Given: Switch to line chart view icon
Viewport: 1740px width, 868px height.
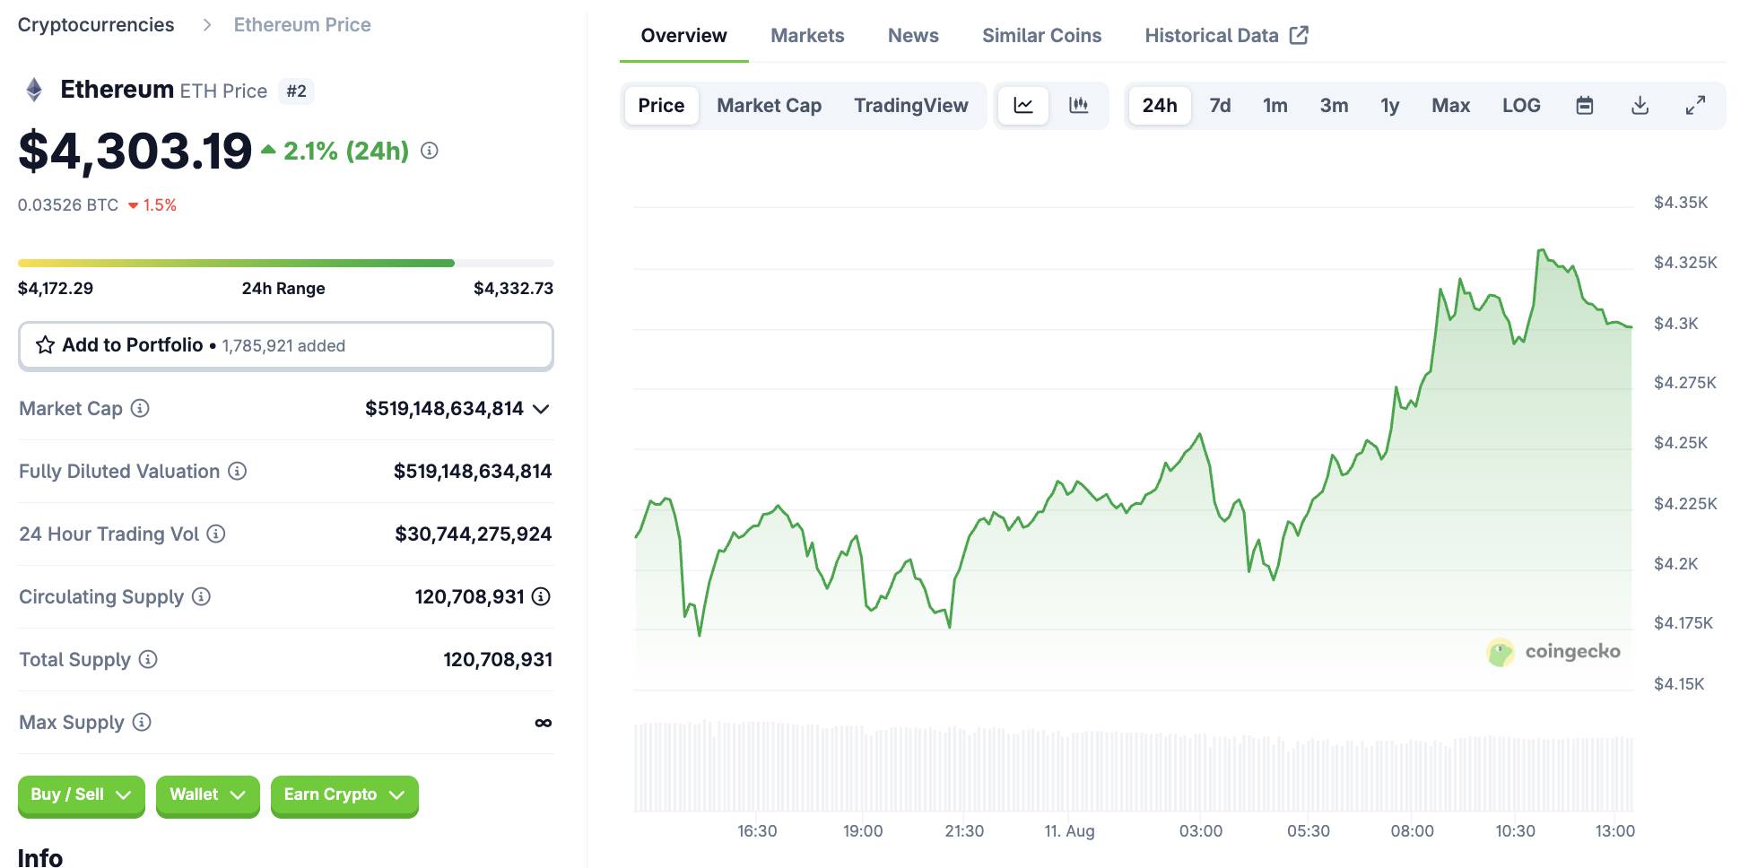Looking at the screenshot, I should (x=1023, y=106).
